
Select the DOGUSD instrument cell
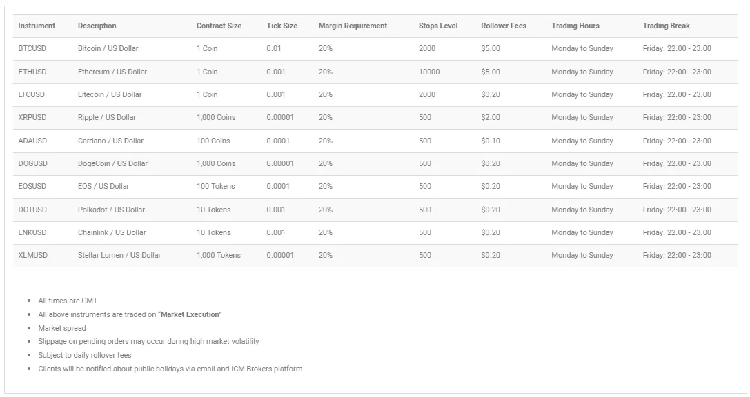tap(33, 163)
